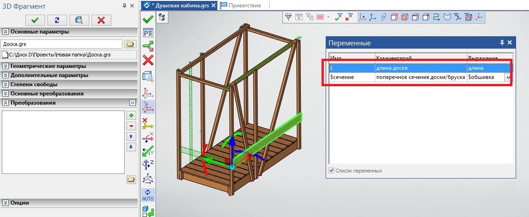This screenshot has height=217, width=529.
Task: Click the blue refresh arrows button
Action: click(57, 20)
